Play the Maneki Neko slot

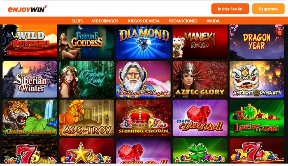click(200, 41)
